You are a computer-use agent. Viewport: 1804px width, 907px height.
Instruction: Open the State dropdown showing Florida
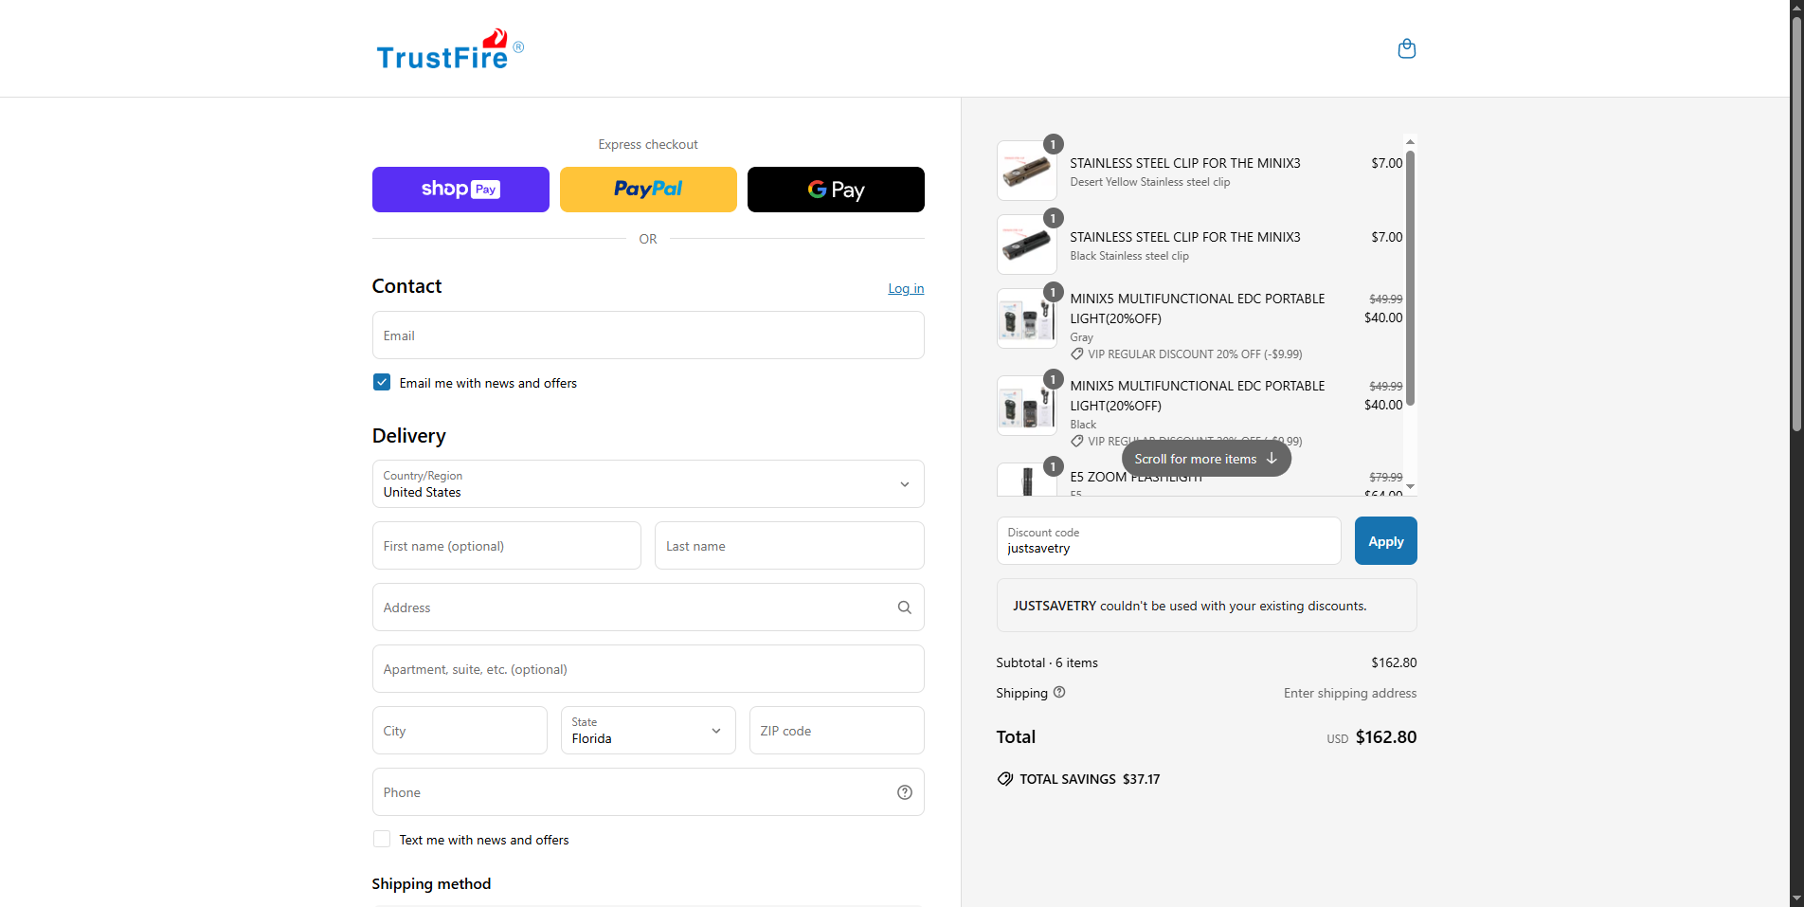tap(648, 731)
